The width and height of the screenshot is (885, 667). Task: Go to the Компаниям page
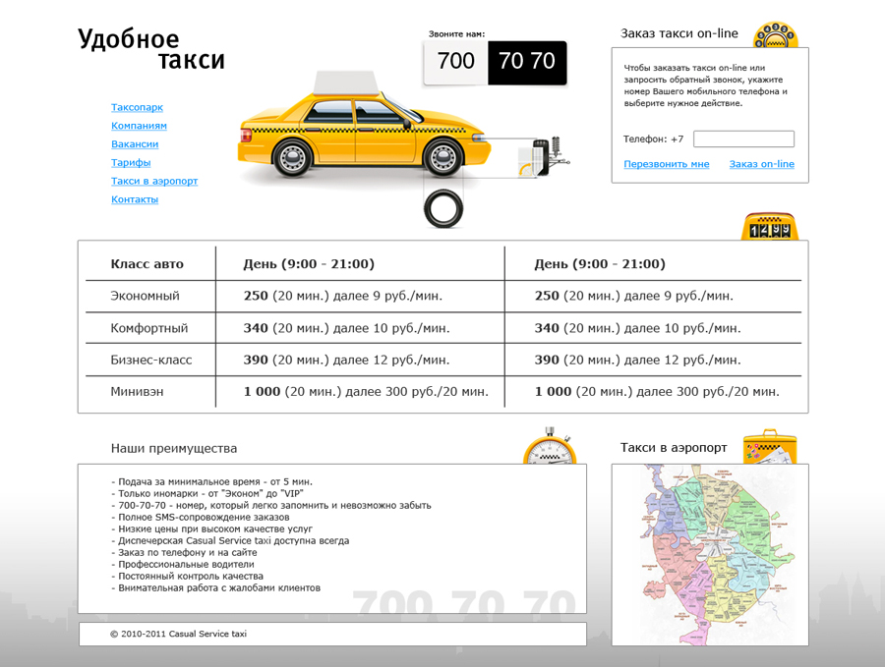(x=139, y=126)
